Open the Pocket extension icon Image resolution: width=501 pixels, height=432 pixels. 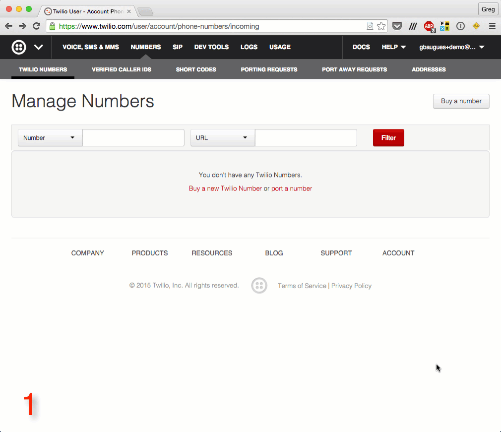397,26
